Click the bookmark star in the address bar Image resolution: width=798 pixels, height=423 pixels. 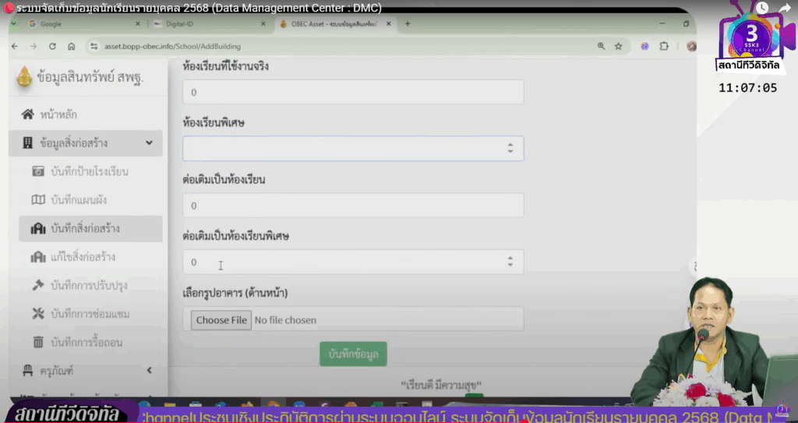point(618,46)
